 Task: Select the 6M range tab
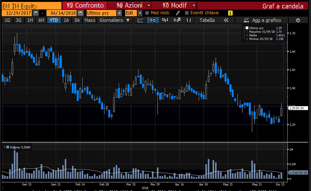41,20
